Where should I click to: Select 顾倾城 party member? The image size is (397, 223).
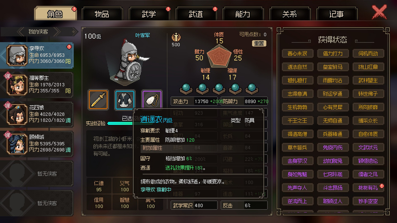click(37, 144)
